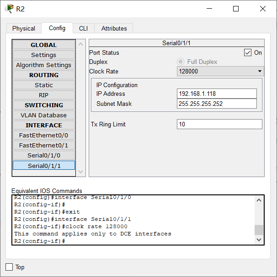Open the VLAN Database
Screen dimensions: 277x277
point(44,115)
